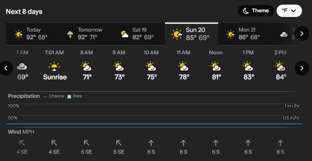Switch to Sat 19 forecast

138,34
